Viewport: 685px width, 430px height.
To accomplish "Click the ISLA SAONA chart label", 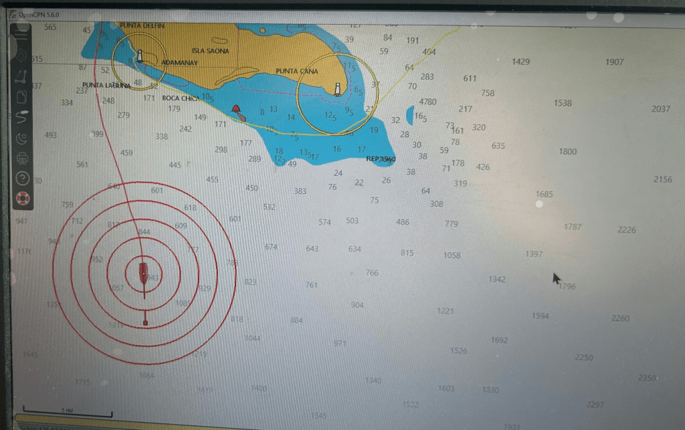I will coord(210,51).
